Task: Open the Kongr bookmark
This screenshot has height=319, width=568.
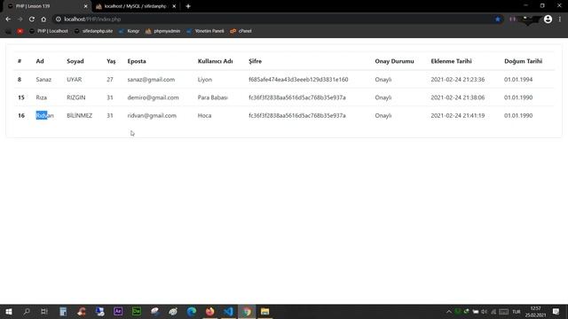Action: click(130, 31)
